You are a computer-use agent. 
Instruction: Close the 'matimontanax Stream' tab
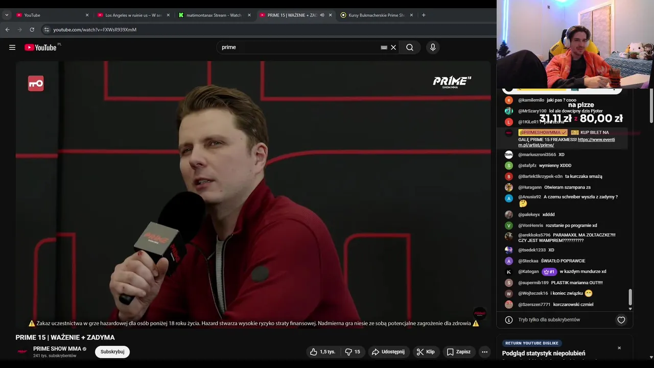[x=249, y=15]
